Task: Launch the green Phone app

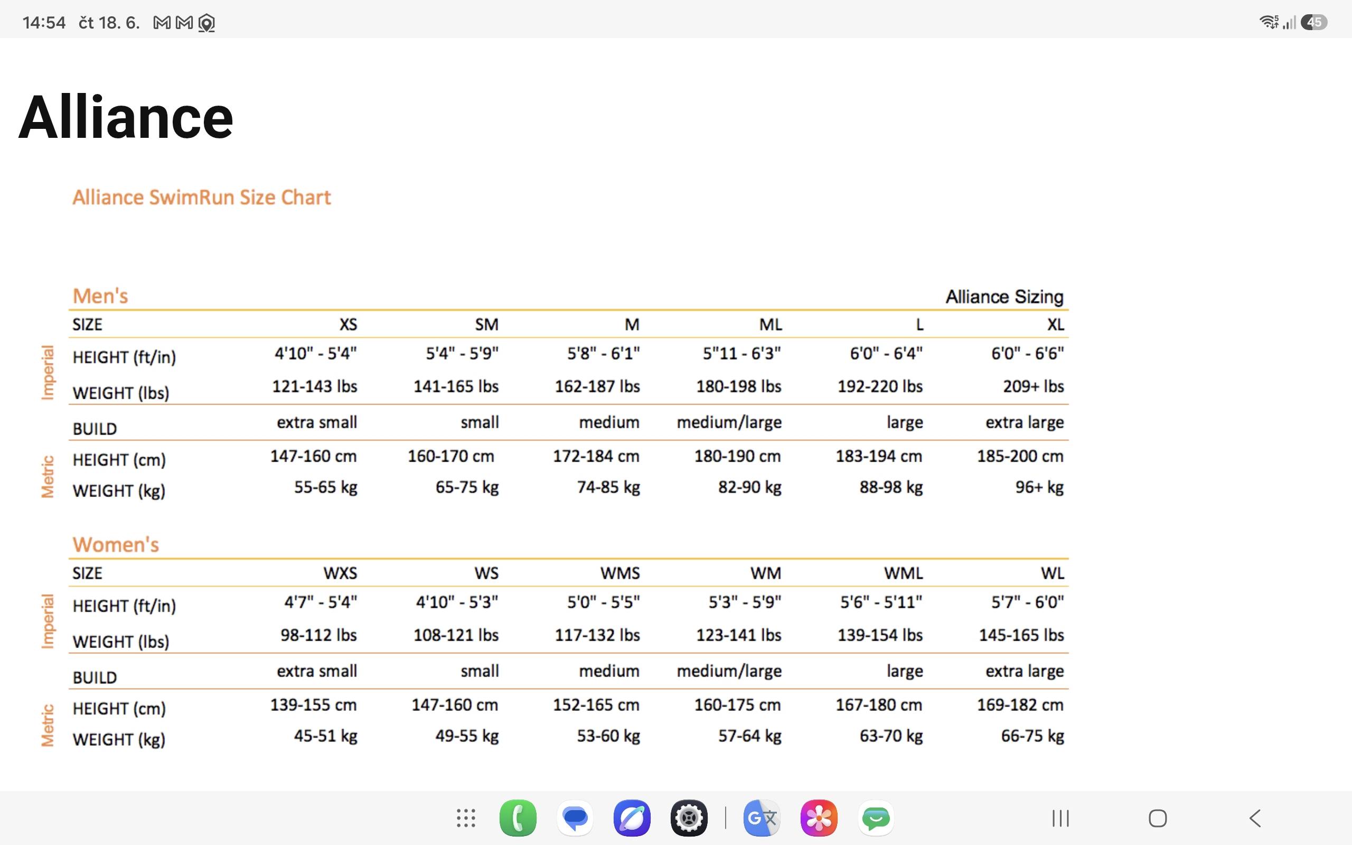Action: [518, 818]
